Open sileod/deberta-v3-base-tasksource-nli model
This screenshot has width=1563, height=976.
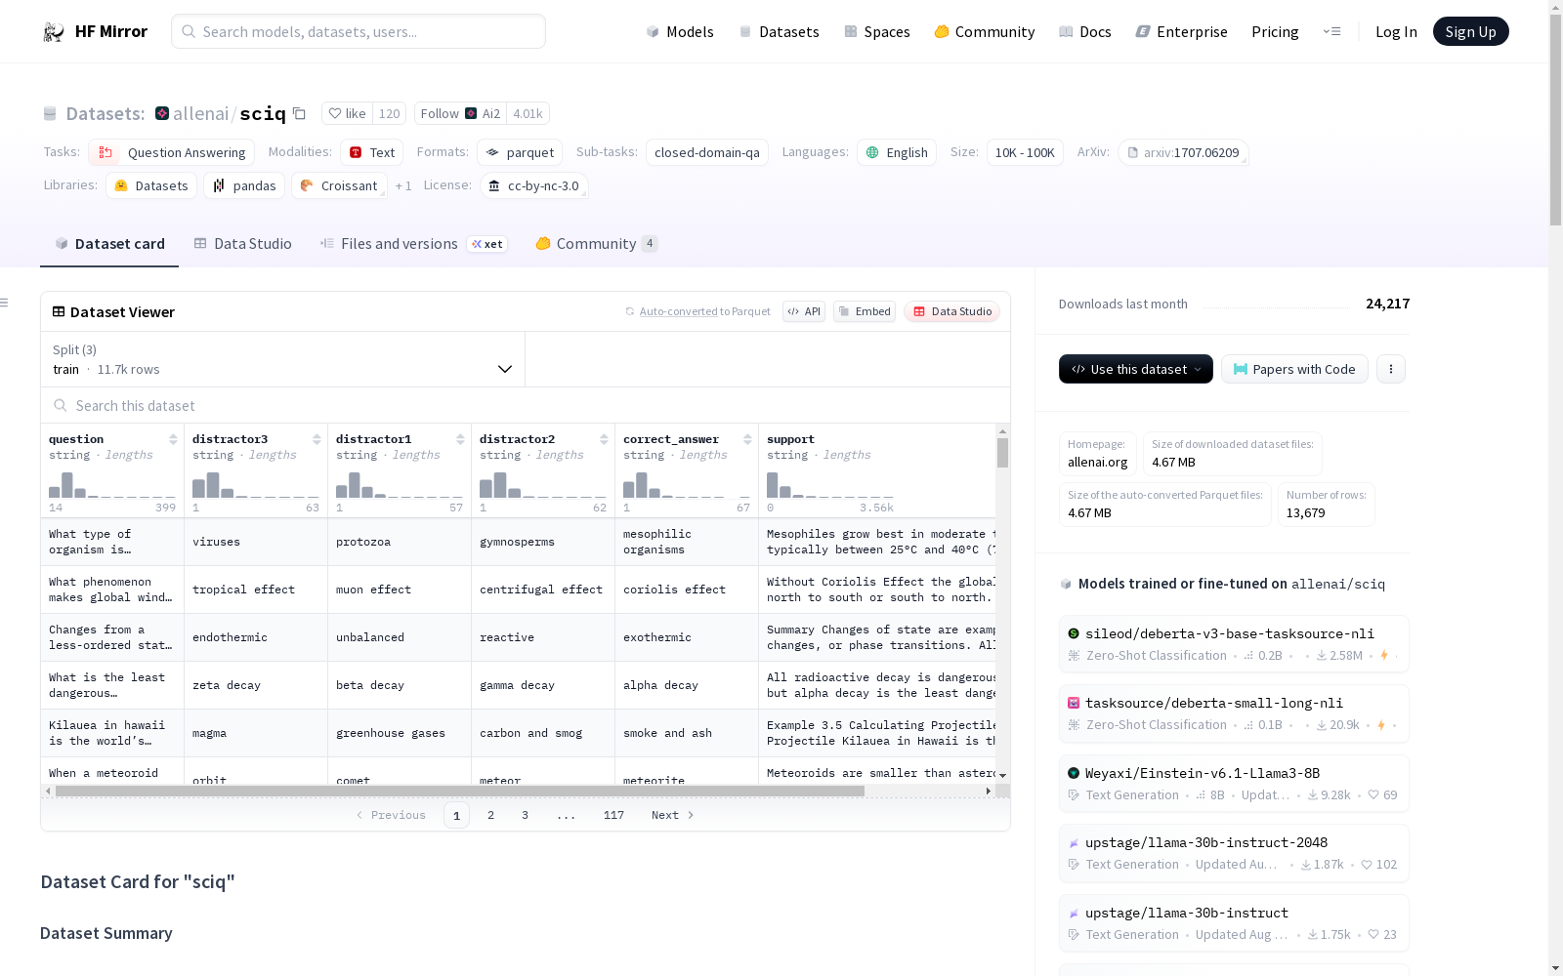(x=1234, y=644)
